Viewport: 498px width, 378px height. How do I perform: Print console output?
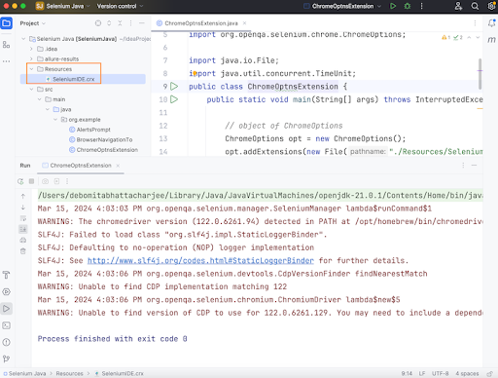click(x=23, y=241)
